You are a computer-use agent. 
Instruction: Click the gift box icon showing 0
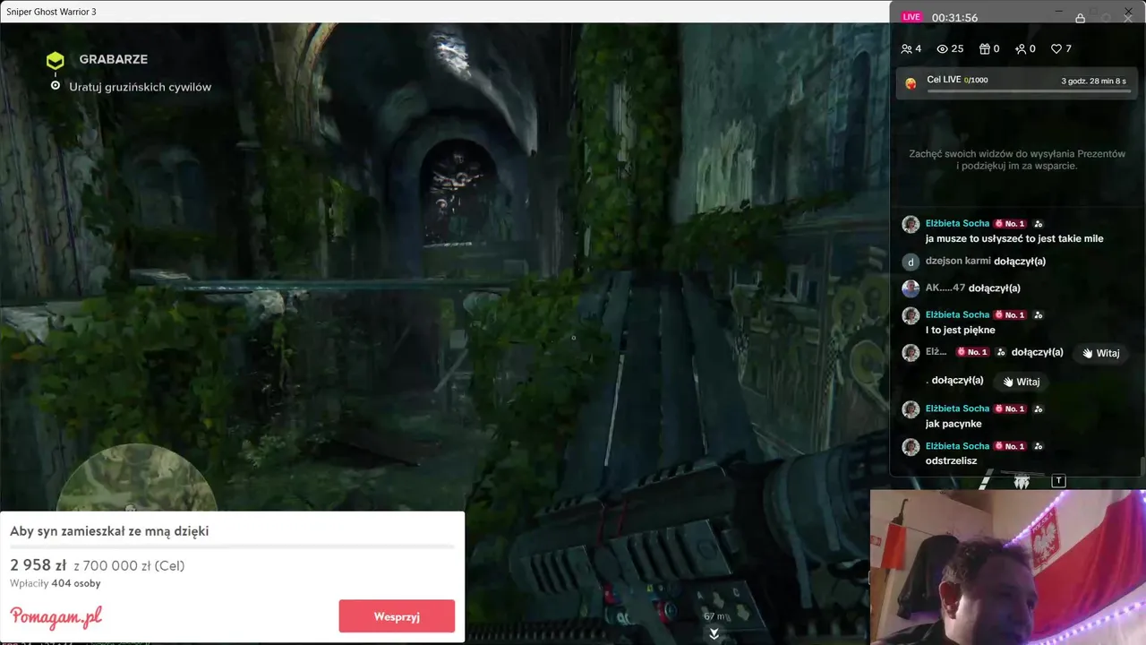985,49
